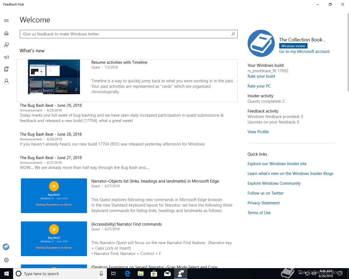Viewport: 349px width, 279px height.
Task: Open Timeline quest thumbnail image
Action: pos(54,77)
